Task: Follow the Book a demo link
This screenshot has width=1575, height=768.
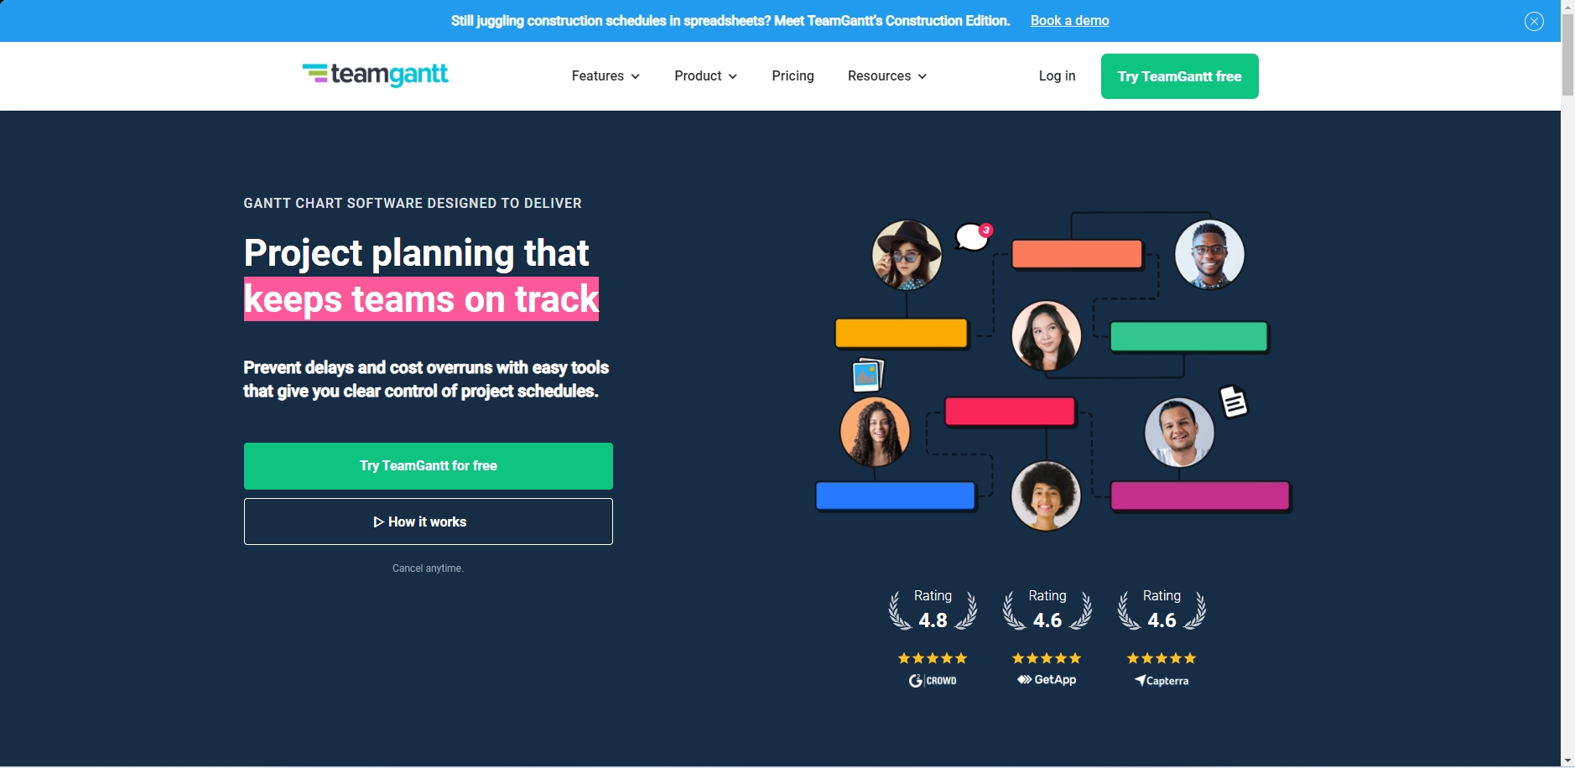Action: (x=1069, y=21)
